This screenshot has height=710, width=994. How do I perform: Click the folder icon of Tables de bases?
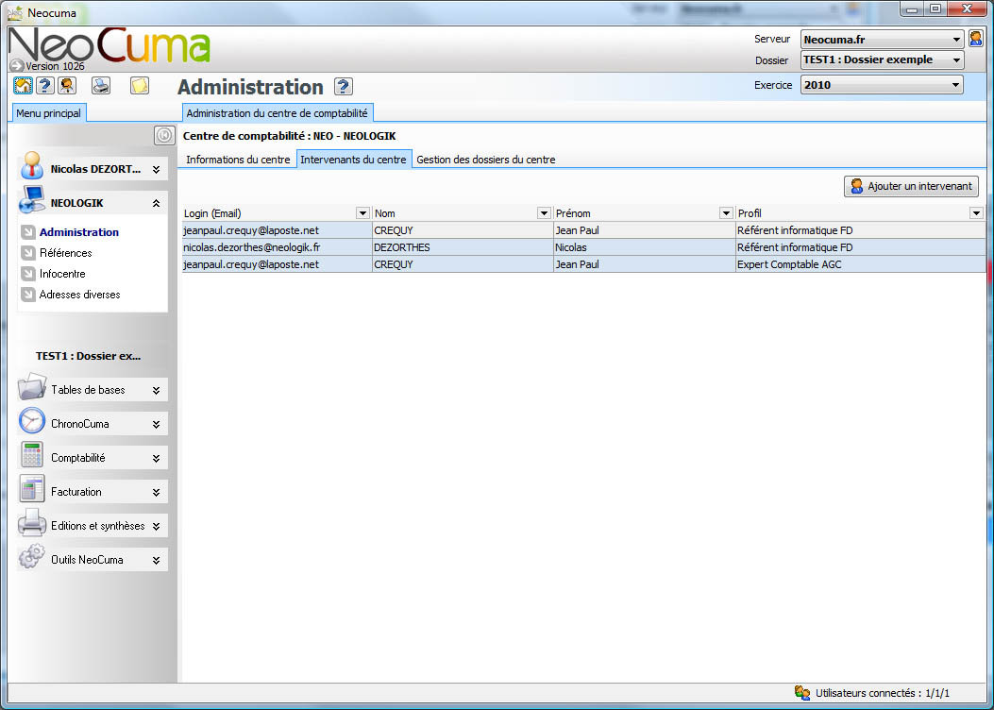[32, 387]
